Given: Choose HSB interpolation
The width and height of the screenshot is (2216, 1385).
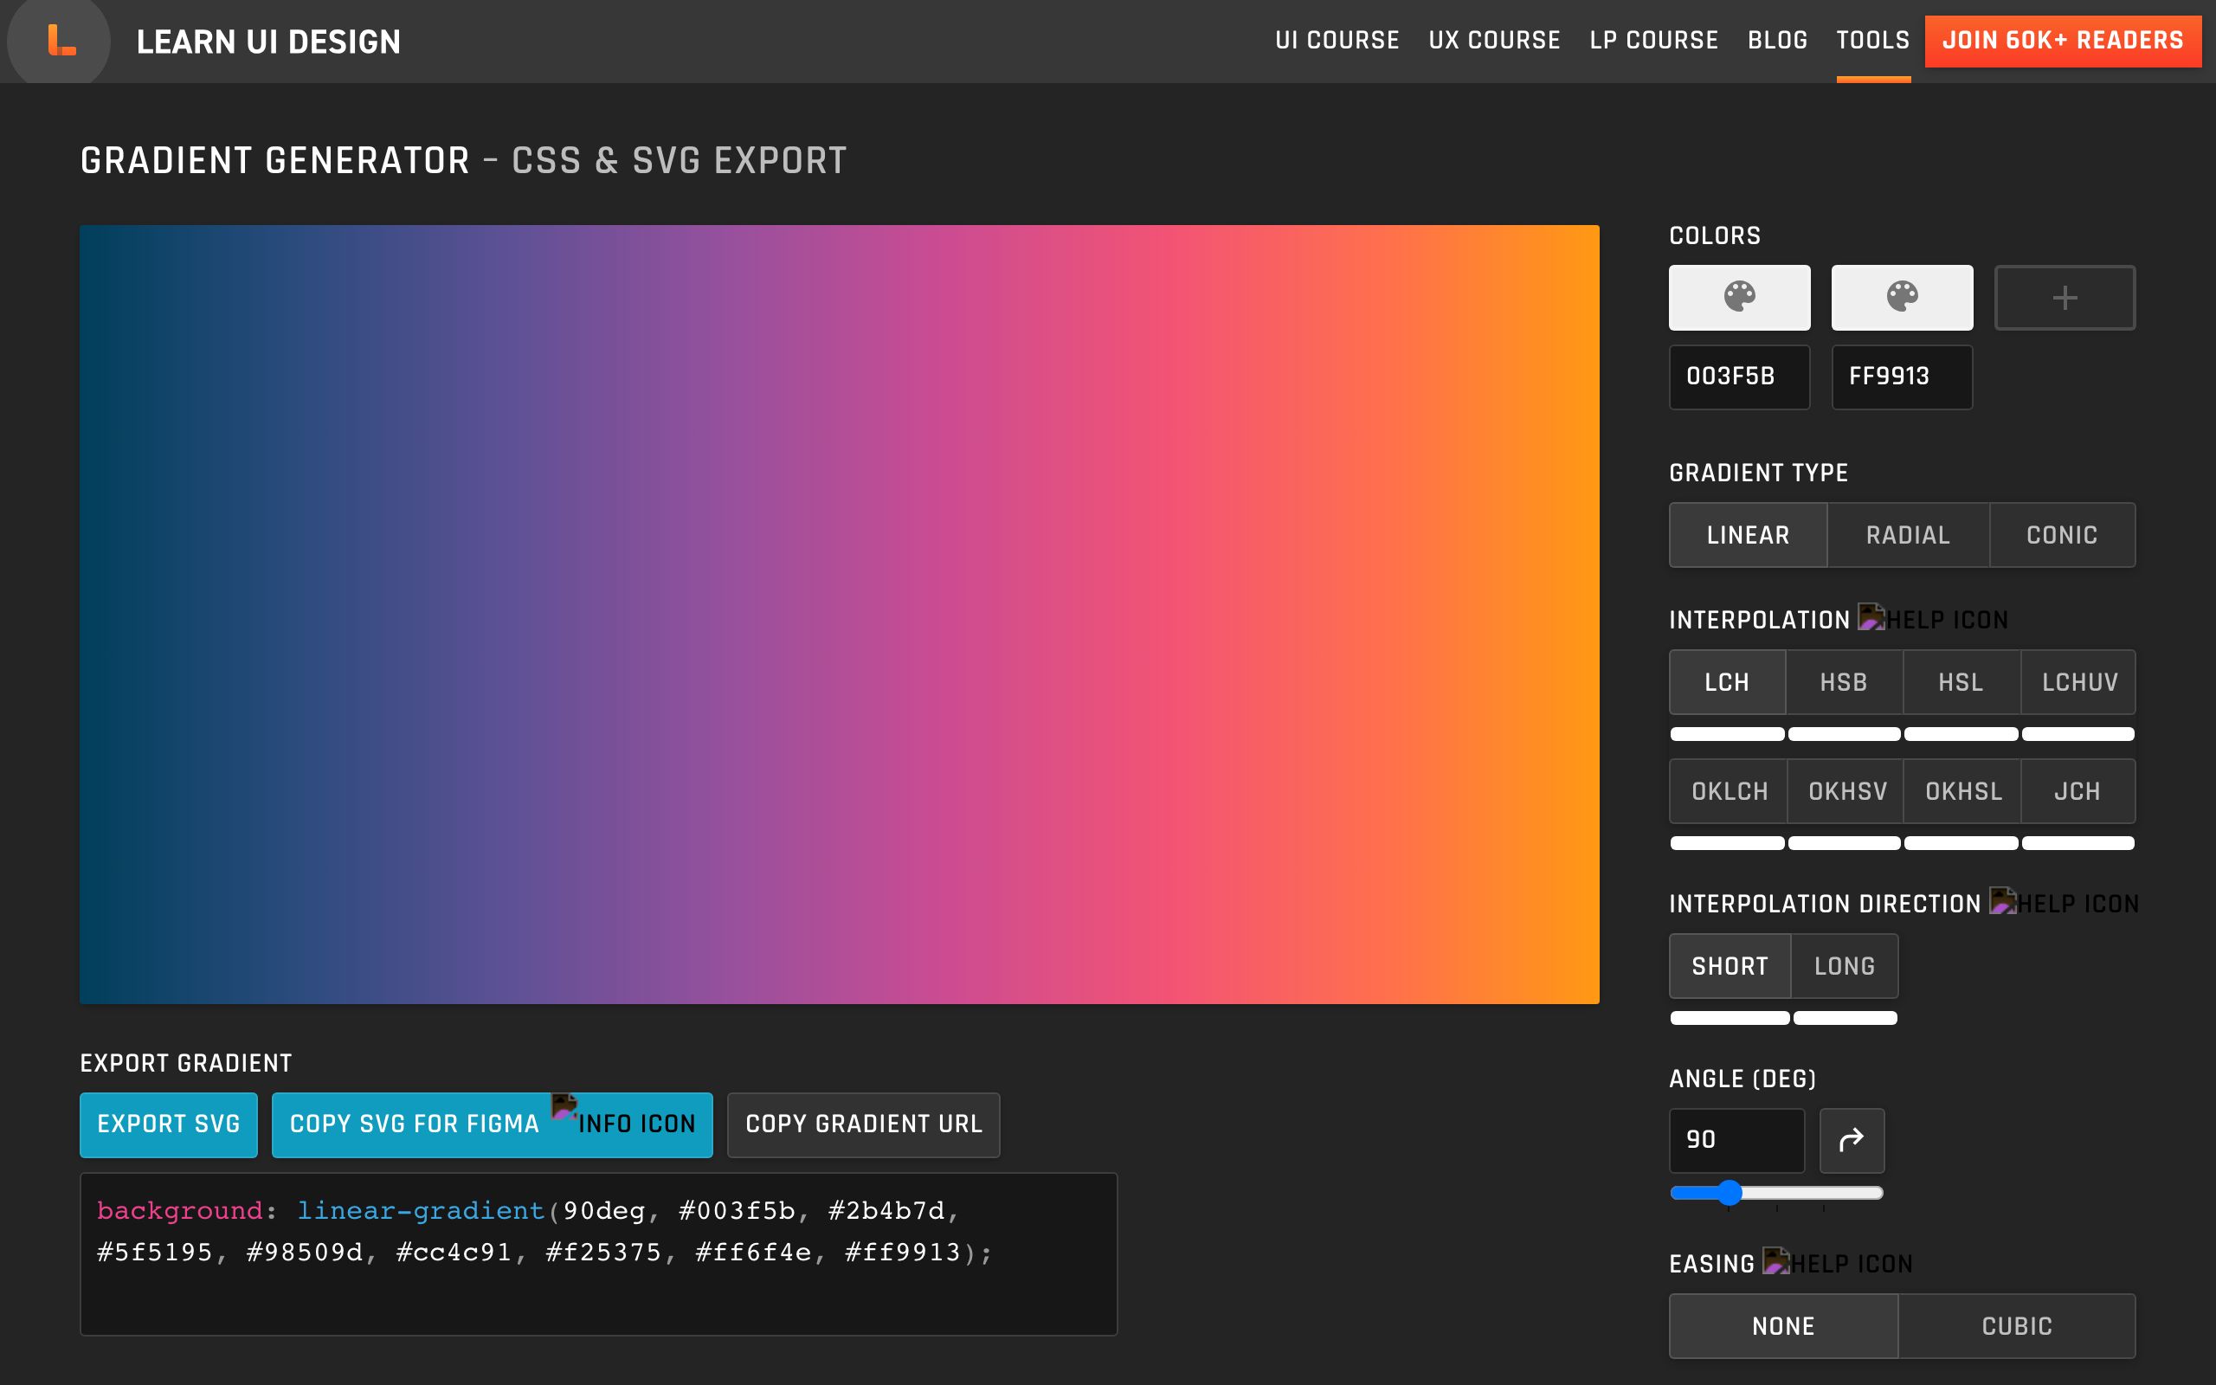Looking at the screenshot, I should coord(1843,682).
